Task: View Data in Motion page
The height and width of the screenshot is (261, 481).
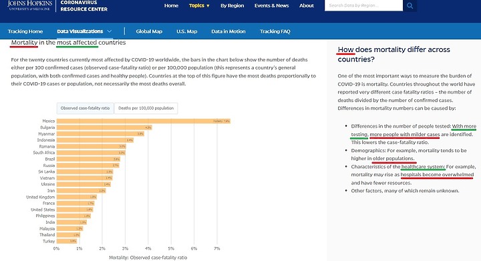Action: pyautogui.click(x=228, y=31)
